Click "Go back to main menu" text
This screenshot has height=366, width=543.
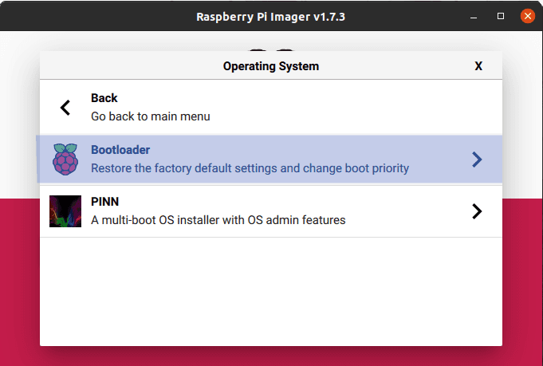point(150,116)
